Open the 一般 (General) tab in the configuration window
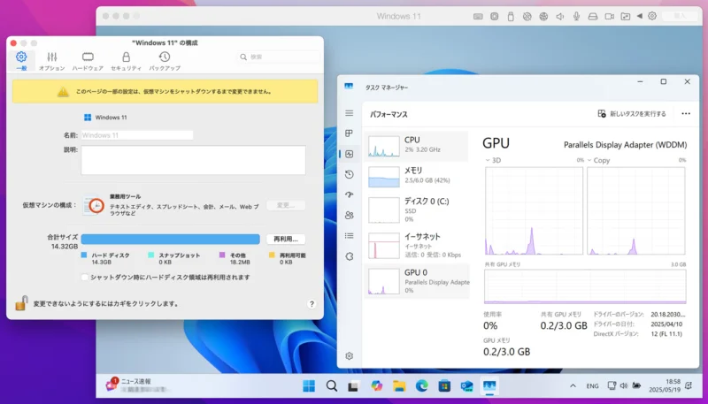Viewport: 708px width, 404px height. coord(21,61)
